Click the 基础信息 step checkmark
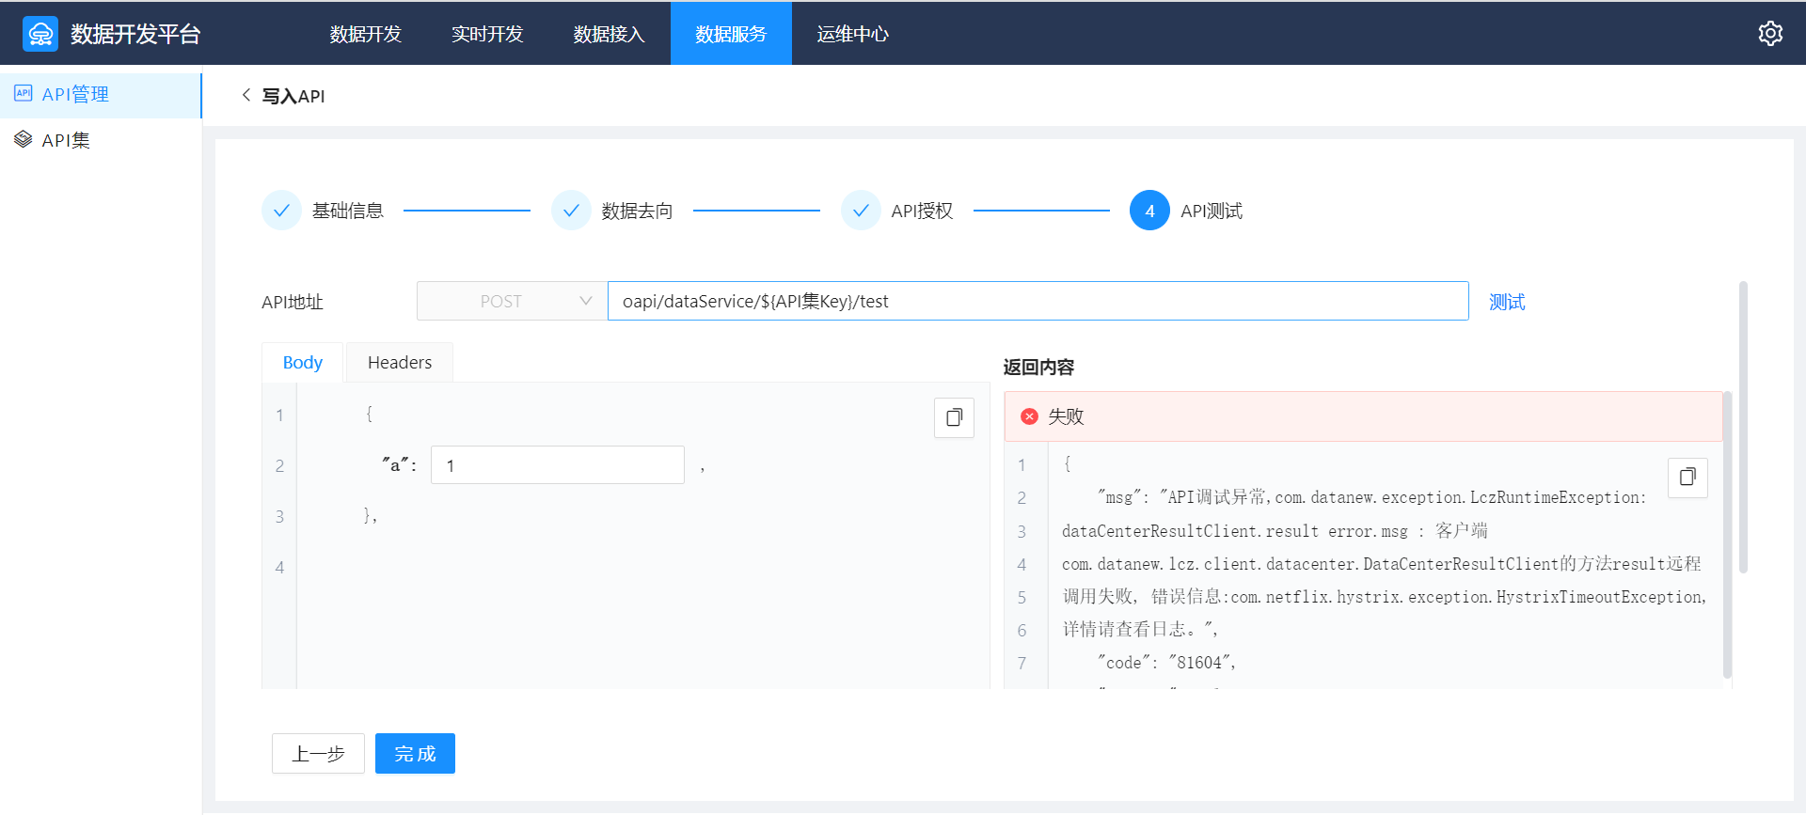Image resolution: width=1806 pixels, height=815 pixels. pyautogui.click(x=281, y=211)
